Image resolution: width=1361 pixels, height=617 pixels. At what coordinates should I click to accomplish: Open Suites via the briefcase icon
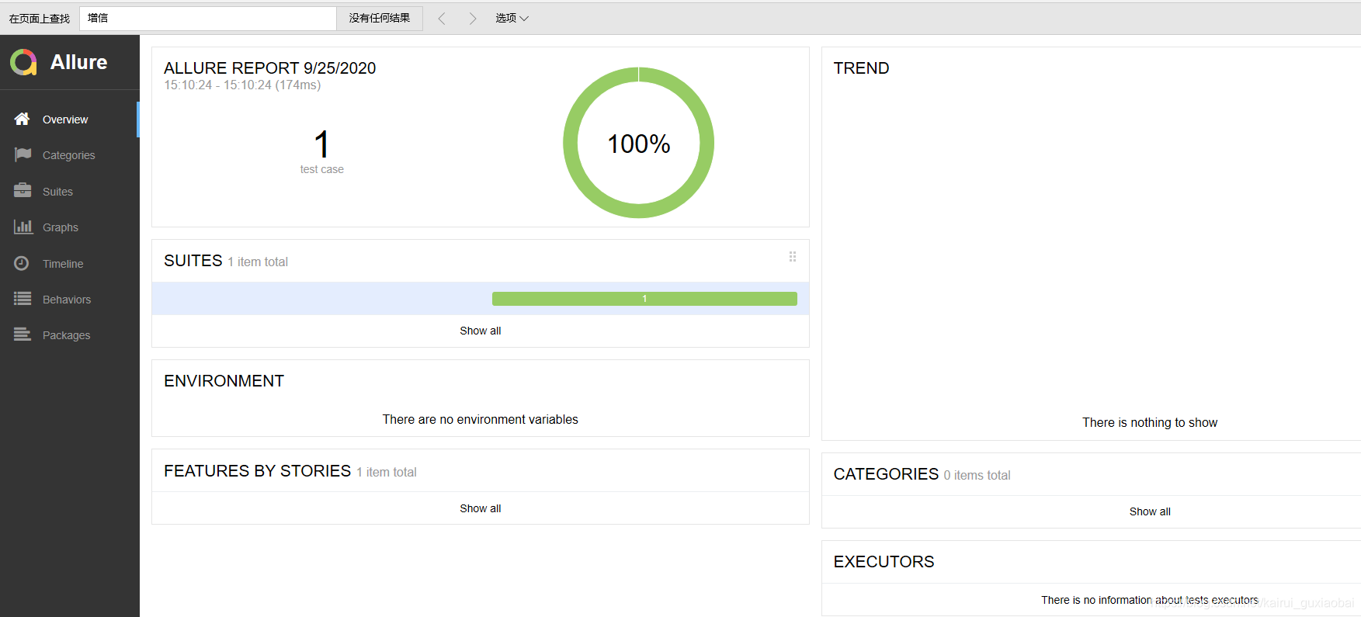coord(23,190)
